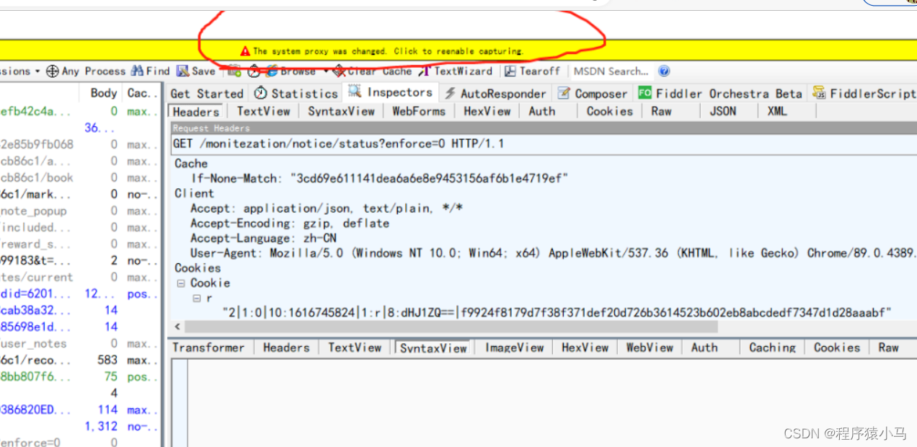This screenshot has height=447, width=917.
Task: Open the AutoResponder tab
Action: pyautogui.click(x=496, y=93)
